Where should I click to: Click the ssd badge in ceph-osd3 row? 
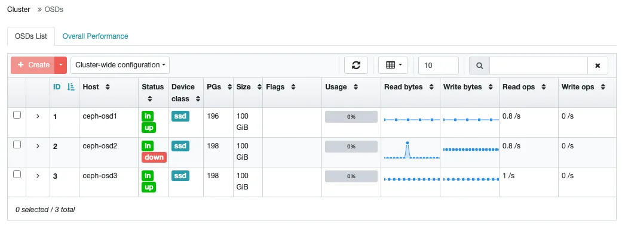(180, 176)
